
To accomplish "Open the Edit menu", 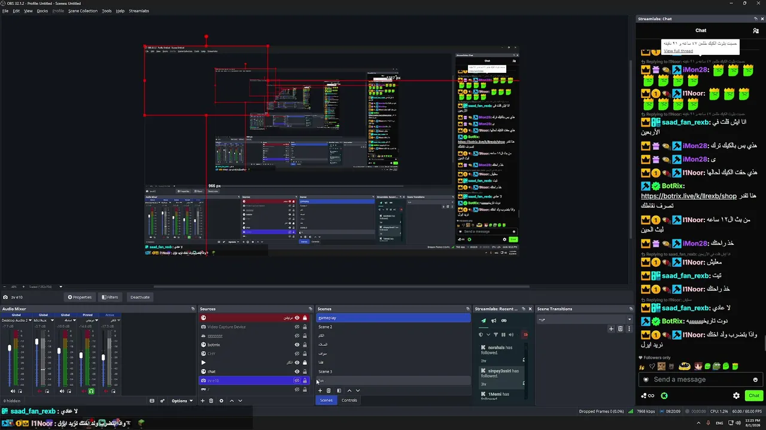I will click(x=16, y=11).
